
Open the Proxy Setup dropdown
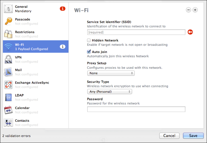click(111, 73)
